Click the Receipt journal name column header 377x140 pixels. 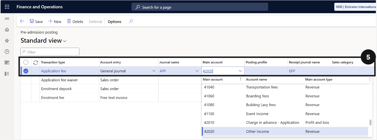[x=309, y=62]
